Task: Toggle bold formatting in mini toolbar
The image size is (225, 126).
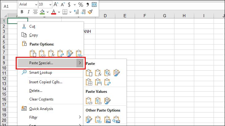Action: click(x=22, y=12)
